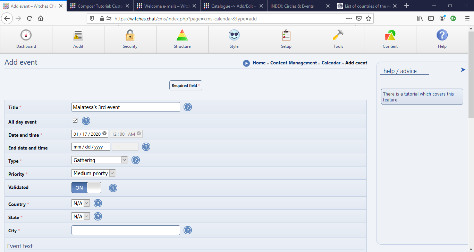This screenshot has width=474, height=252.
Task: Uncheck the All day event checkbox
Action: pyautogui.click(x=75, y=120)
